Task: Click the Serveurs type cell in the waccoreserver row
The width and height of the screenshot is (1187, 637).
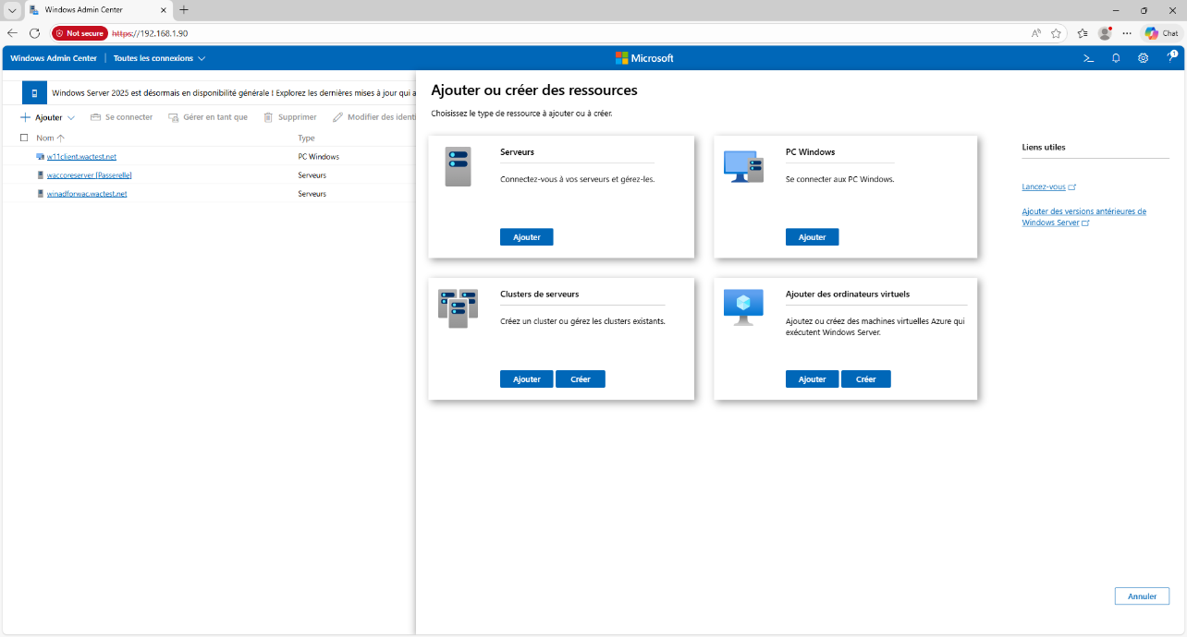Action: click(x=312, y=175)
